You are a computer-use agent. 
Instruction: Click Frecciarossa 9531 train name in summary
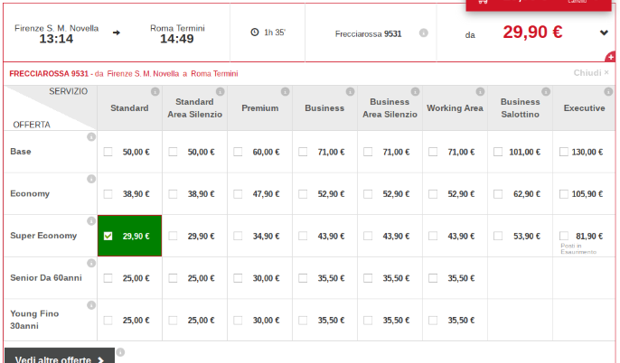tap(368, 34)
